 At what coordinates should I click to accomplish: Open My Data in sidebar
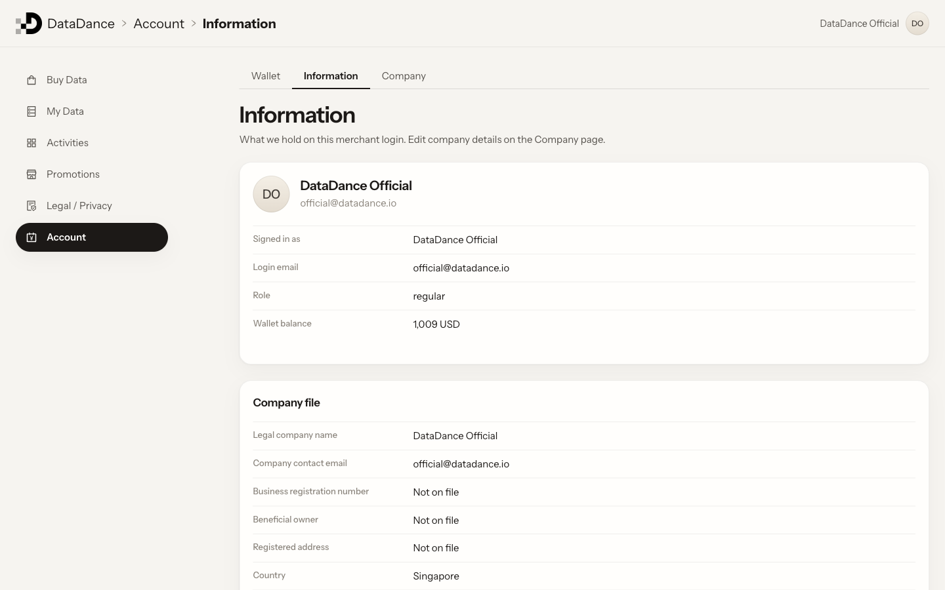pyautogui.click(x=92, y=111)
